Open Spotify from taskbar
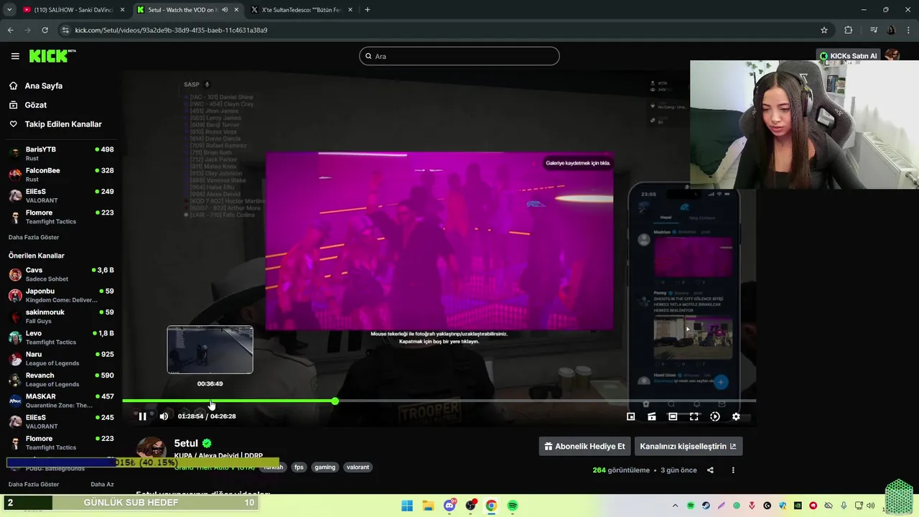 [513, 506]
